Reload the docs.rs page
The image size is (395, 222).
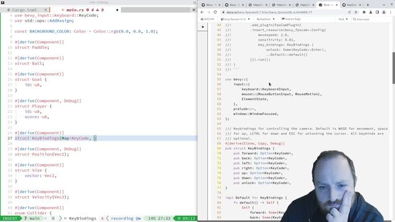[x=215, y=12]
